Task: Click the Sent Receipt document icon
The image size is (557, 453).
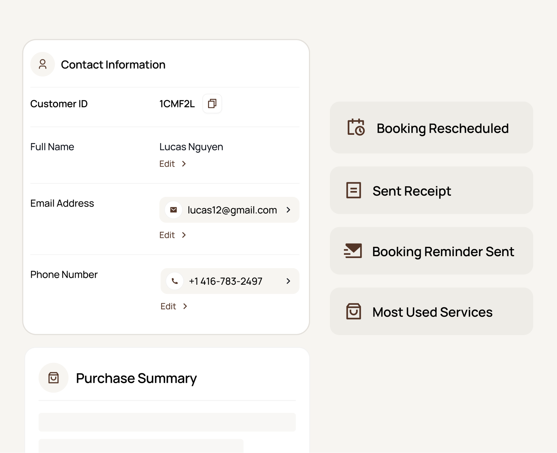Action: [353, 190]
